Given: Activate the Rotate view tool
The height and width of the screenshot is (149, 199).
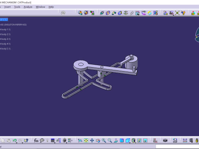Looking at the screenshot, I should [x=98, y=140].
